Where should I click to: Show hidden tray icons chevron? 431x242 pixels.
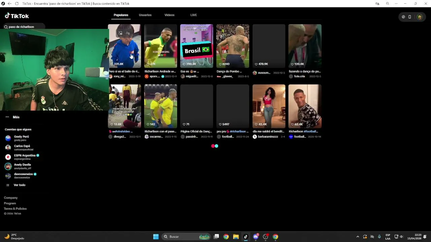coord(358,237)
